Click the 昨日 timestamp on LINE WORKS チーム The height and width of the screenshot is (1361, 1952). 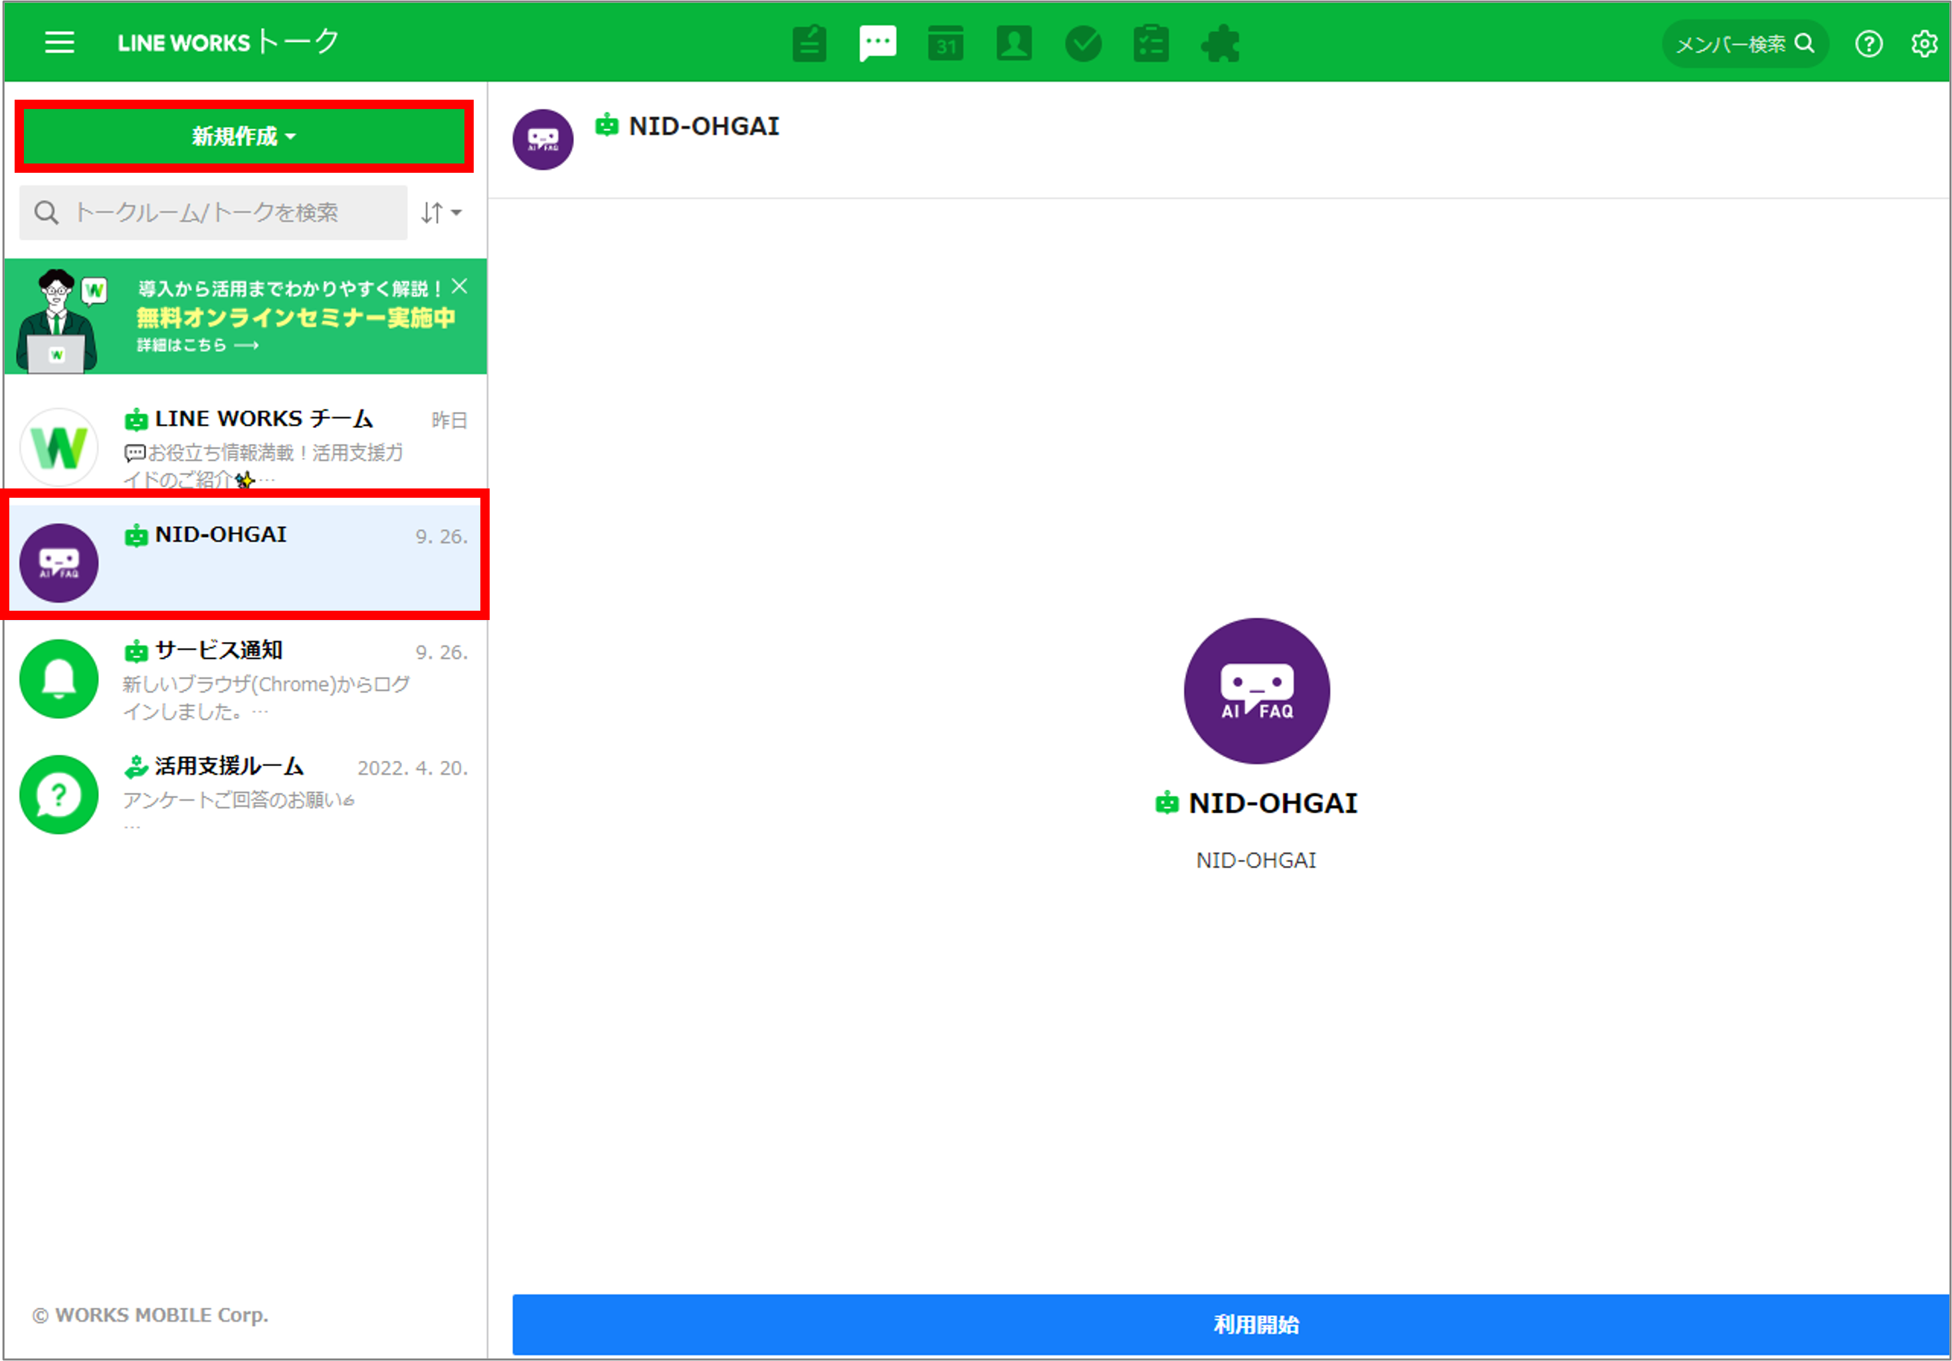[x=449, y=420]
